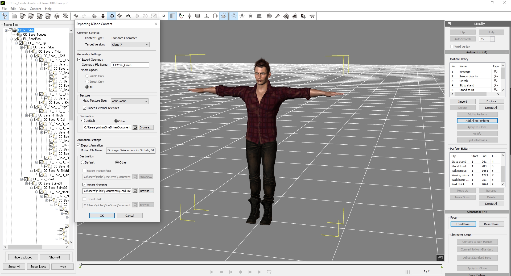Click the Show All button
Image resolution: width=511 pixels, height=276 pixels.
coord(55,257)
